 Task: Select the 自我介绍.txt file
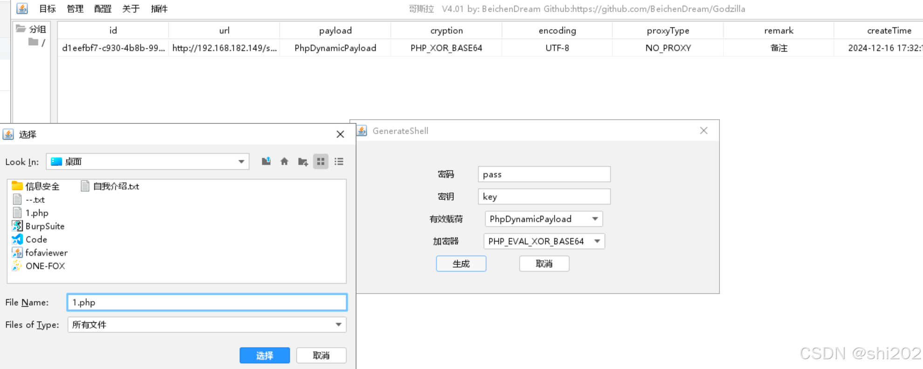coord(110,186)
